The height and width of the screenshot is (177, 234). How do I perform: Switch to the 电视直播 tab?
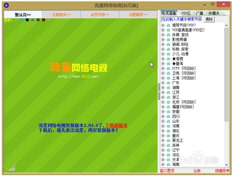tap(169, 13)
